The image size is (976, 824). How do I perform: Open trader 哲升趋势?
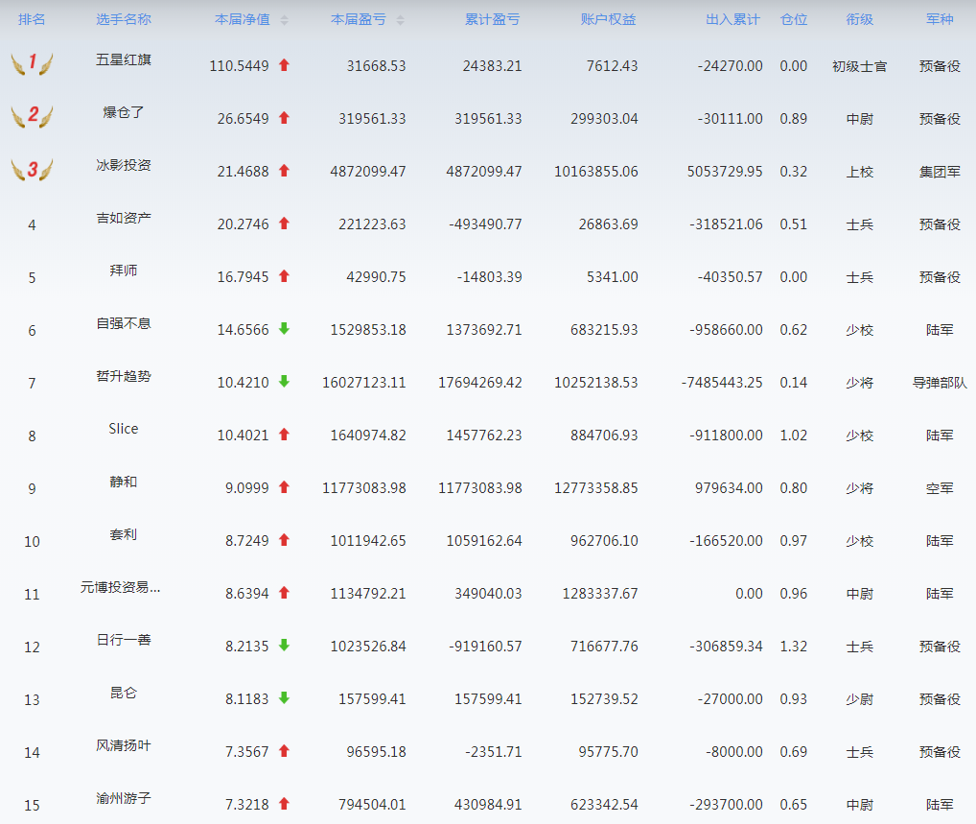click(x=124, y=376)
